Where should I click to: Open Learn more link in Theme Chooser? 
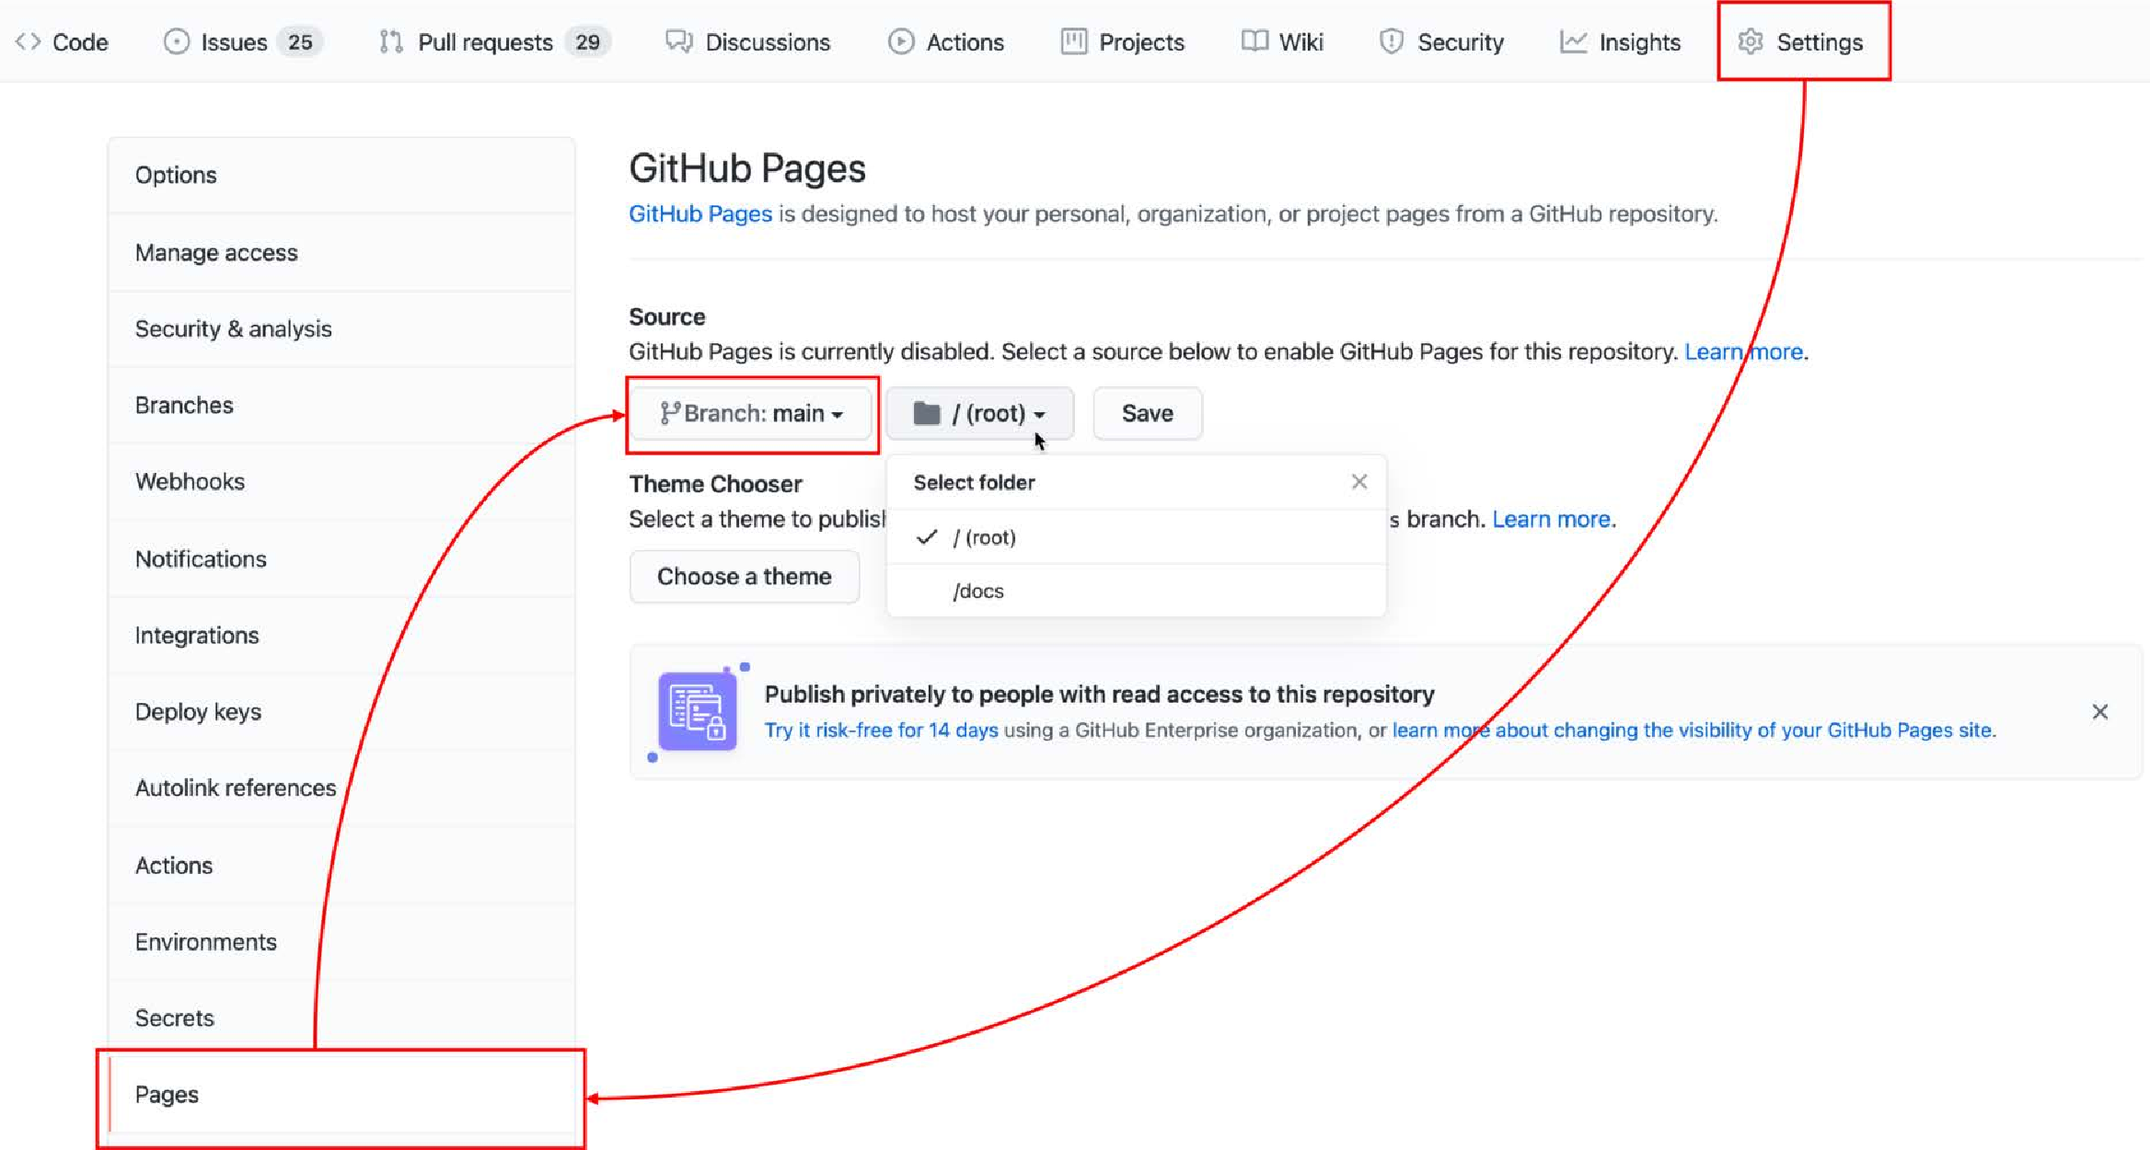[1551, 519]
